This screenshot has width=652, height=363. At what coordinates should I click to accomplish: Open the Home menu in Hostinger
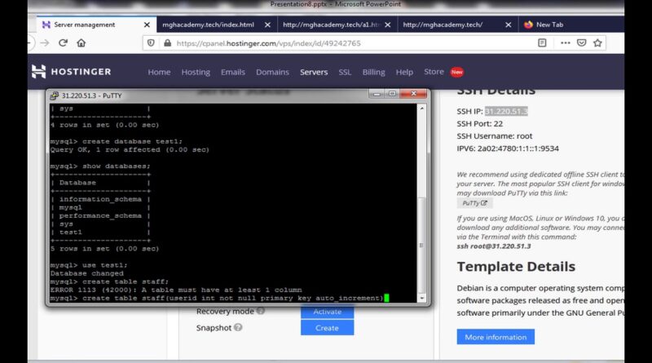159,72
